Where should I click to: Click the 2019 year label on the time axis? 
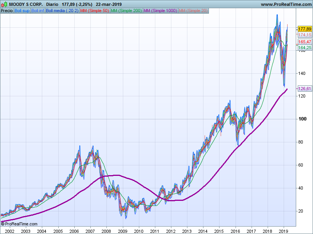tap(283, 231)
